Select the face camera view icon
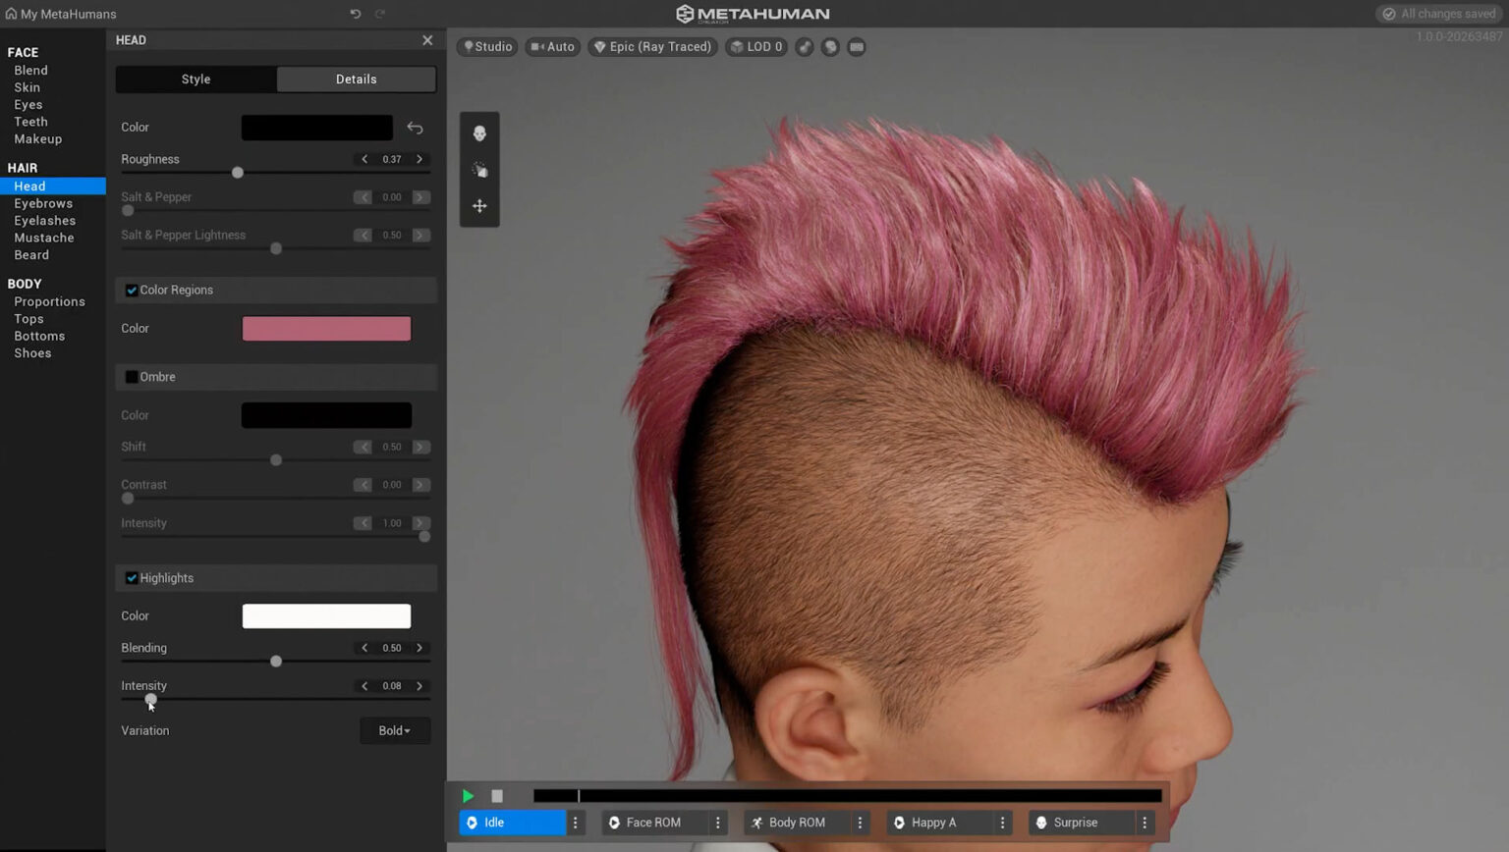Screen dimensions: 1509x852 479,133
